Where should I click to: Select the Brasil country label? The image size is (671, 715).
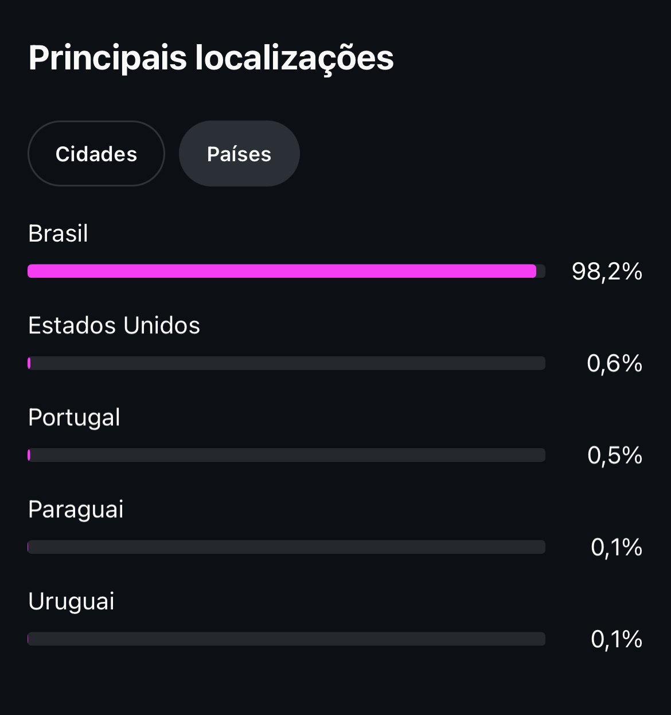58,234
